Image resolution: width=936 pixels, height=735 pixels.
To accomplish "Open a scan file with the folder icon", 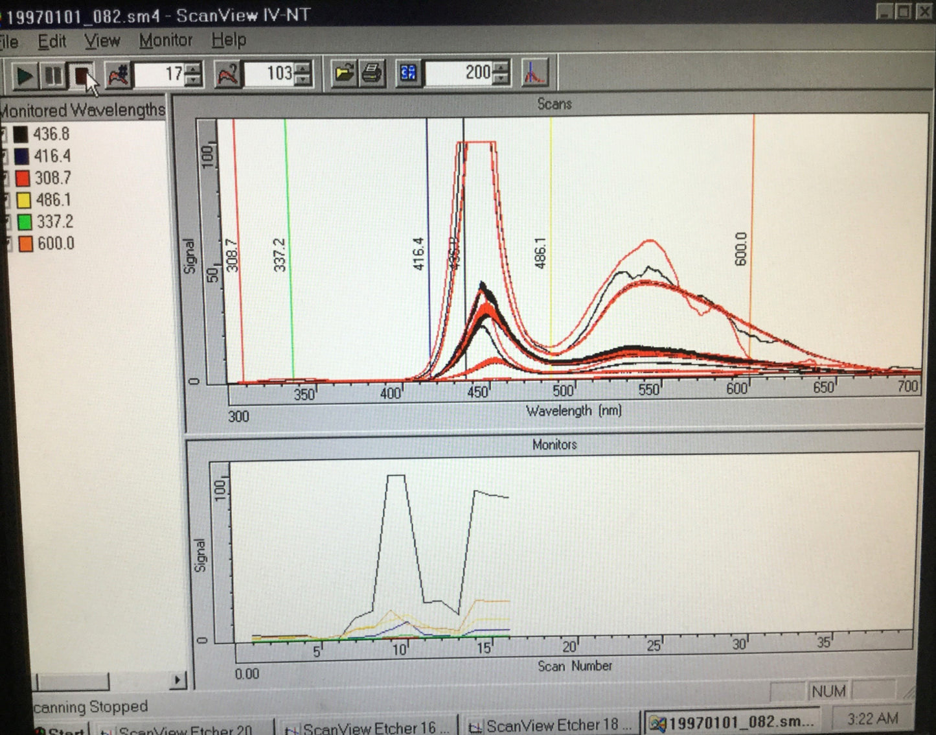I will coord(344,73).
